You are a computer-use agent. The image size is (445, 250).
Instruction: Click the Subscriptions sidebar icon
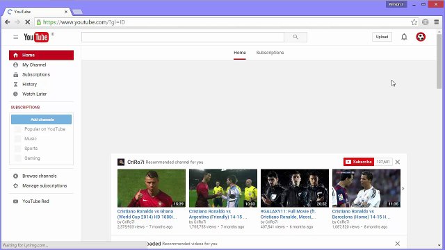pos(15,75)
